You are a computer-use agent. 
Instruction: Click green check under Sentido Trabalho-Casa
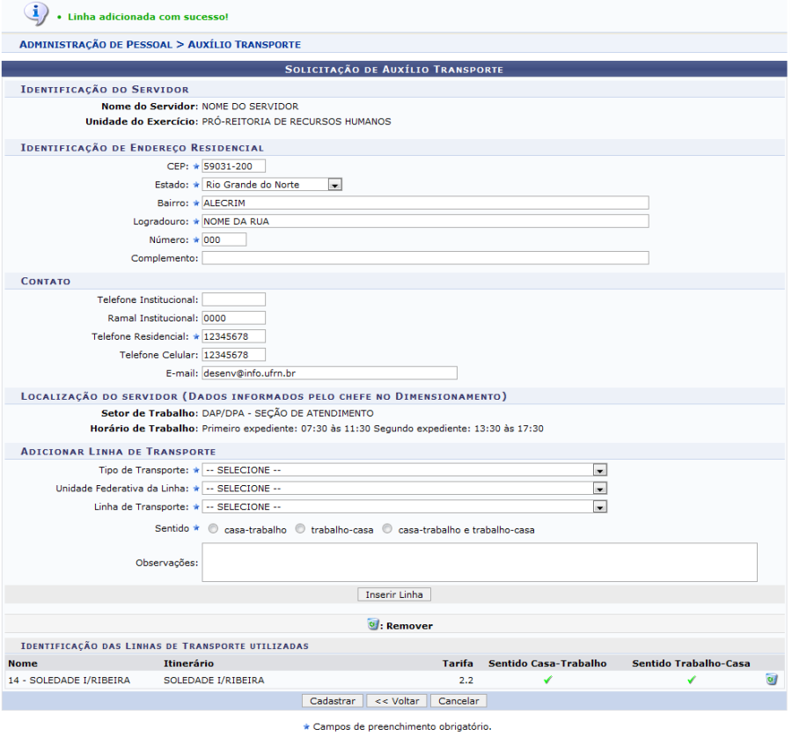click(691, 680)
